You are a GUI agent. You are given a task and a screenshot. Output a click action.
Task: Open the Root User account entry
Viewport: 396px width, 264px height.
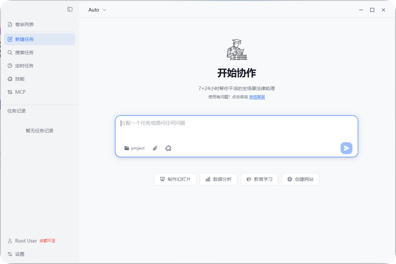tap(26, 241)
